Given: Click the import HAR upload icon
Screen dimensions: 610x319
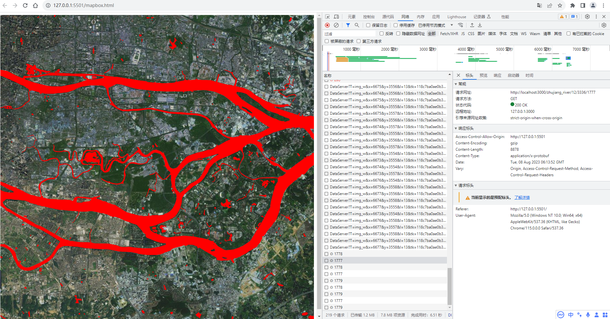Looking at the screenshot, I should point(472,25).
